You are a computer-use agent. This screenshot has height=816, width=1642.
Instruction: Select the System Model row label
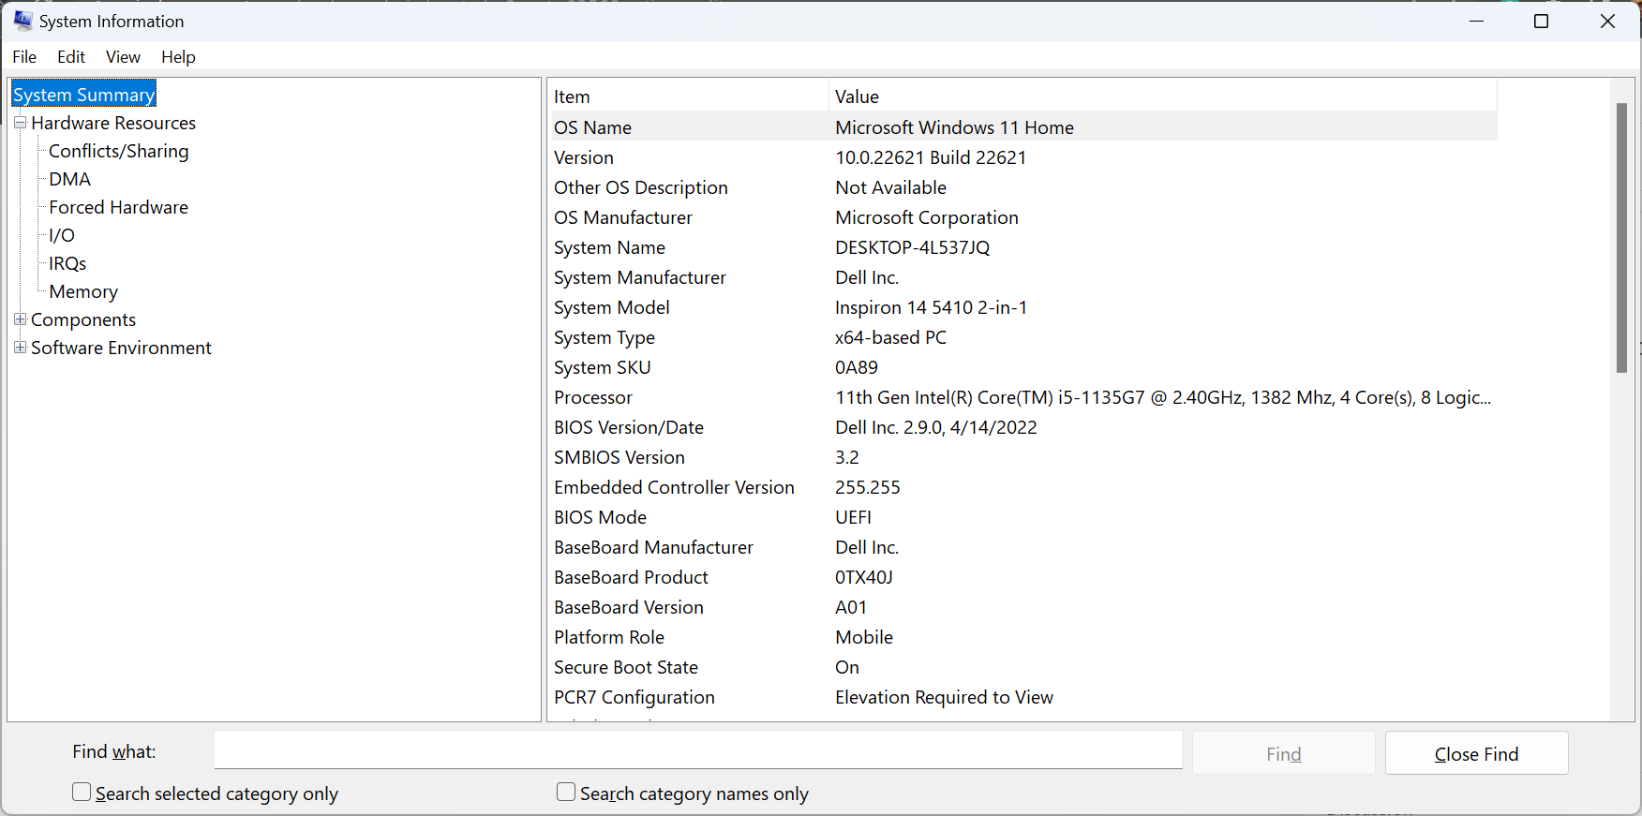tap(612, 307)
